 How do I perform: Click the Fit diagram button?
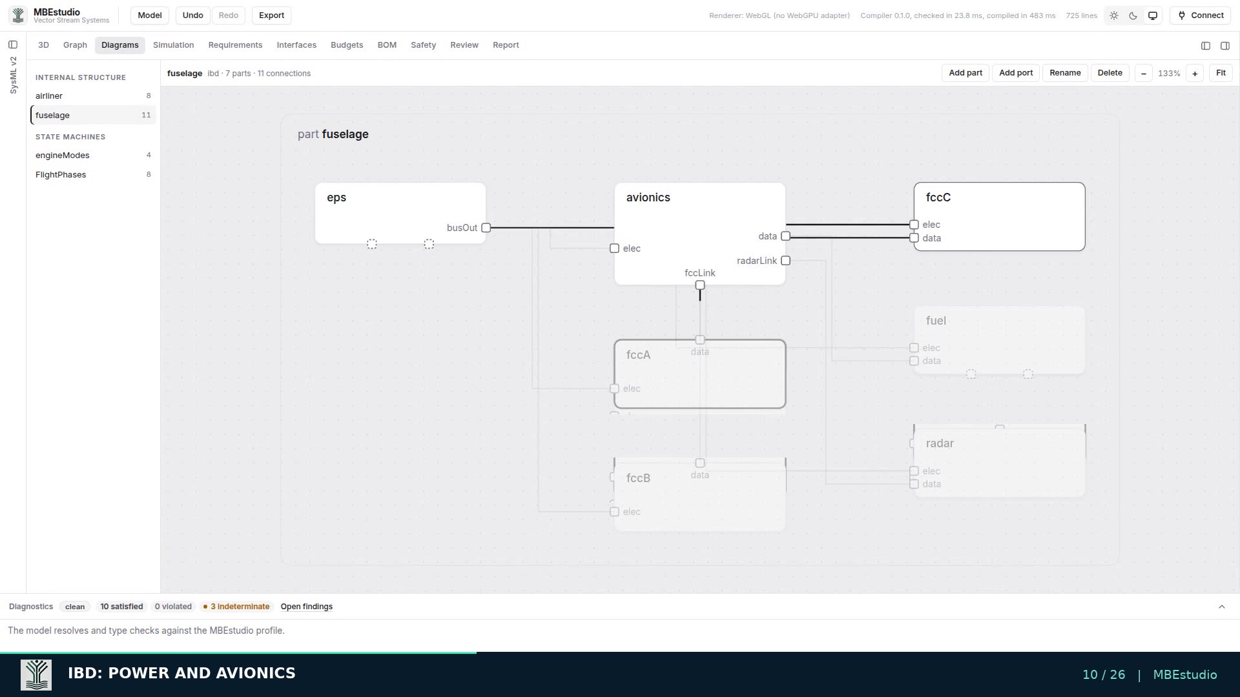[x=1221, y=73]
